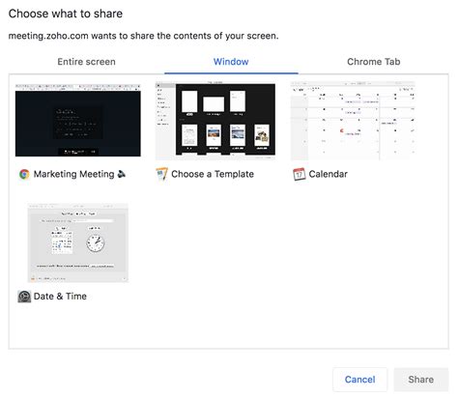This screenshot has width=458, height=398.
Task: Click the Marketing Meeting label
Action: click(x=73, y=174)
